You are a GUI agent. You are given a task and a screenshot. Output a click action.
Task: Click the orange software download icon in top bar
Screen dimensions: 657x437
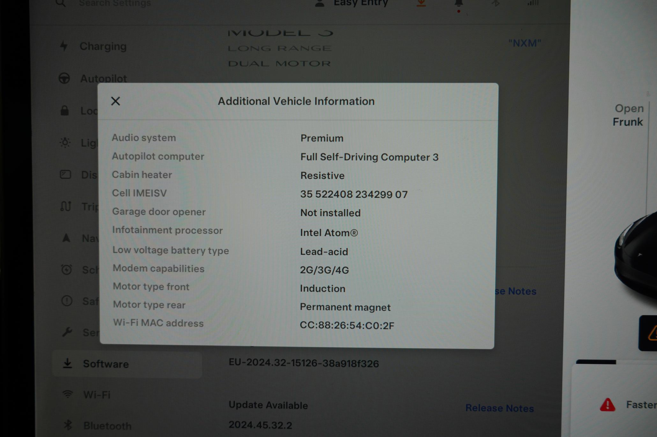[x=421, y=3]
